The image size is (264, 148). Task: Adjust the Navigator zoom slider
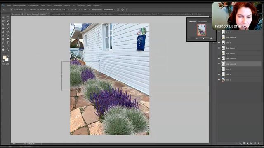203,38
